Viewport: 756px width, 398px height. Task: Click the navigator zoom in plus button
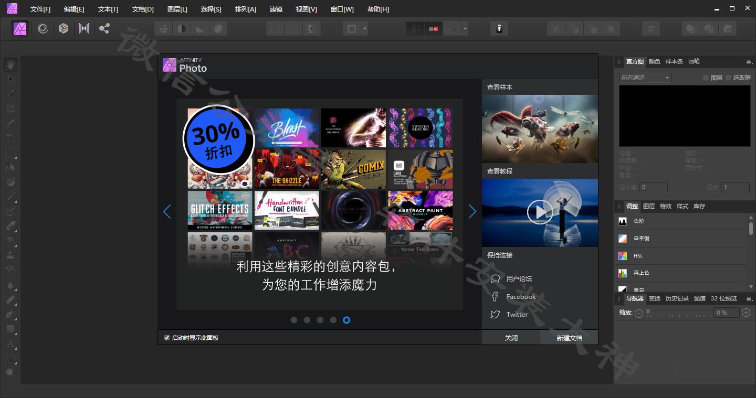click(746, 313)
